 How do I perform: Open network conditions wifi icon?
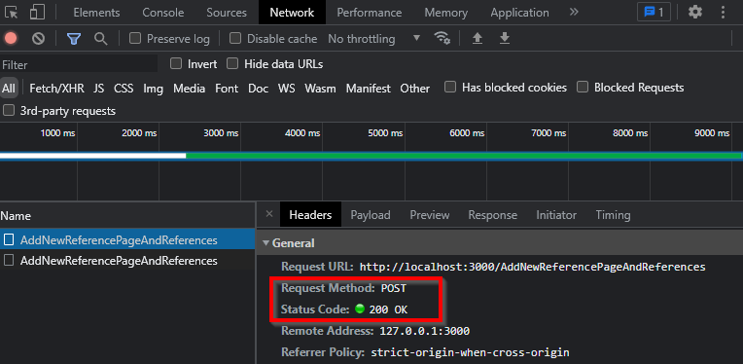click(x=442, y=38)
